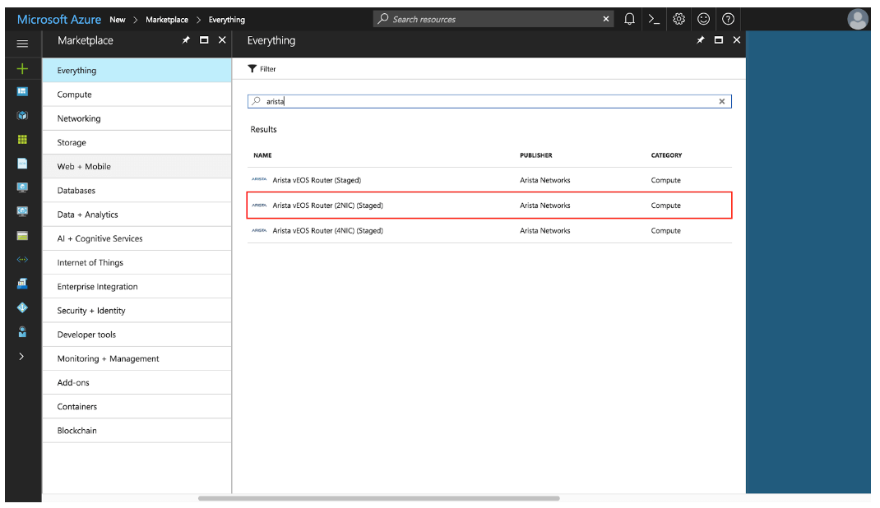Open the user account avatar
The width and height of the screenshot is (880, 508).
(858, 19)
